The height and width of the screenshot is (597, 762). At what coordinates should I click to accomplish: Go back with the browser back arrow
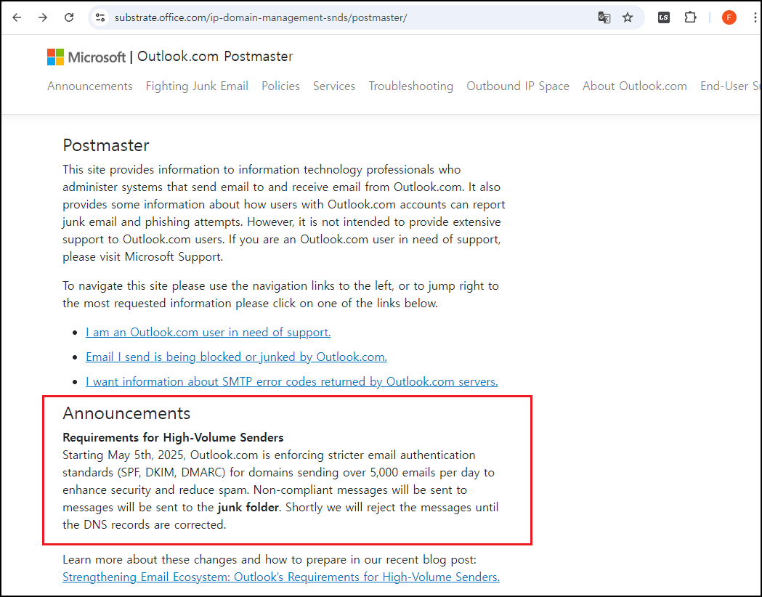point(17,17)
